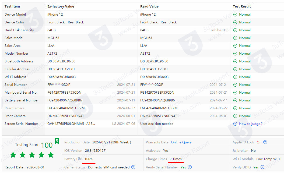Click Normal checkmark icon in Device Model row
The height and width of the screenshot is (173, 284).
click(x=235, y=15)
